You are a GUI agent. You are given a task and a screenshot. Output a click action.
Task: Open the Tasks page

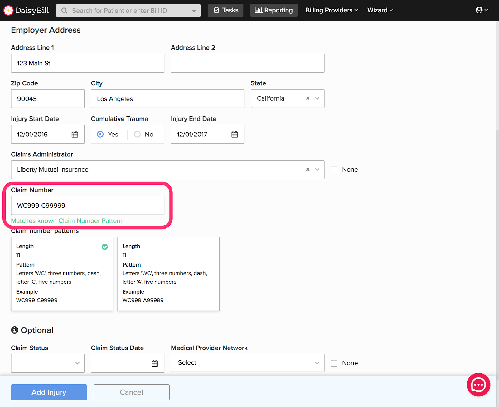click(x=225, y=10)
